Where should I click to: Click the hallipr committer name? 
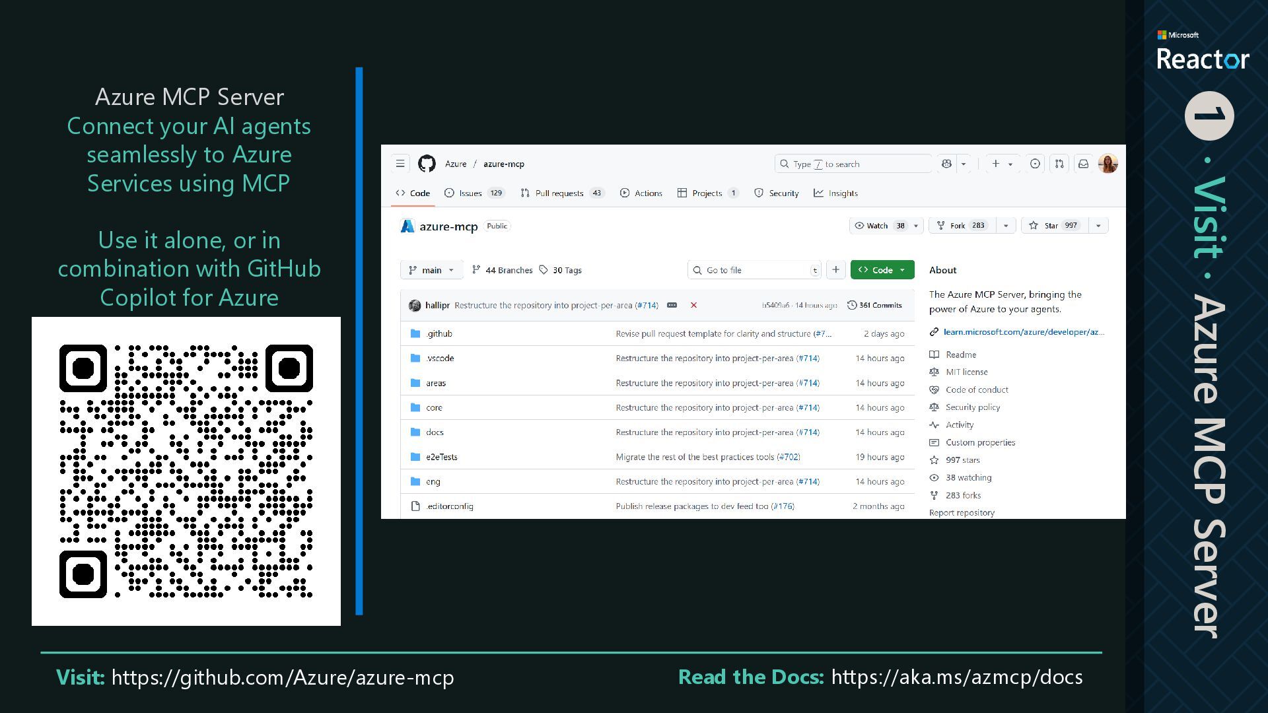coord(437,305)
